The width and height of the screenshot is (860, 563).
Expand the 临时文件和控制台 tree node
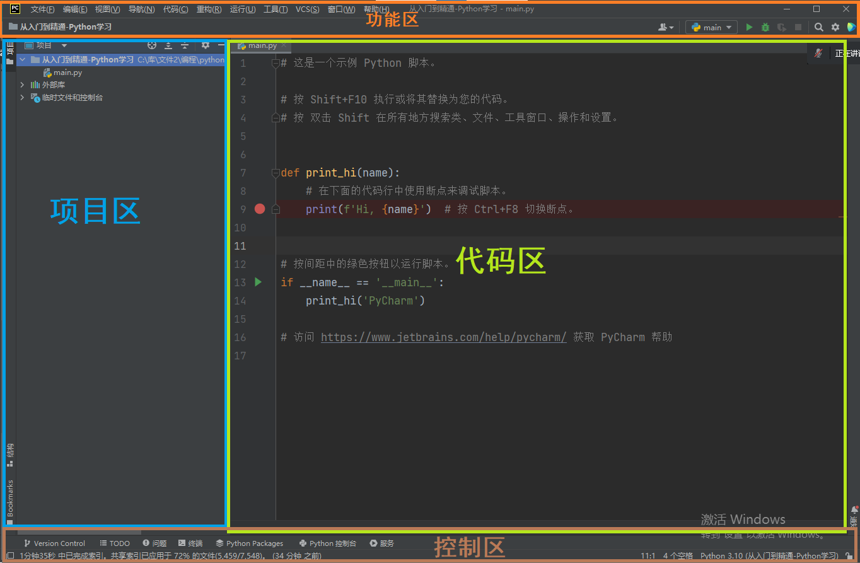tap(23, 97)
